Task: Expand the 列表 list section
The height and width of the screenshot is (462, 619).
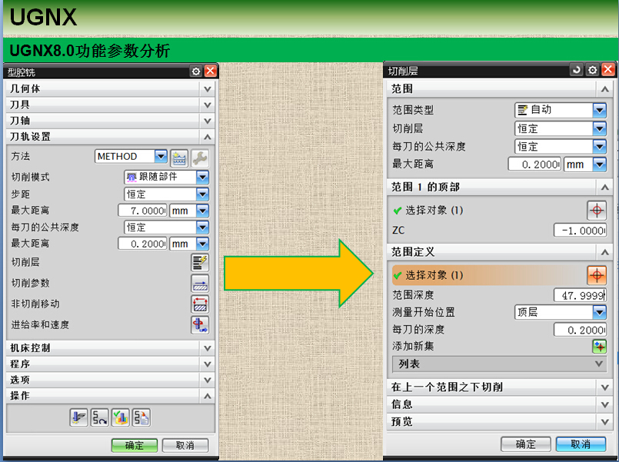Action: click(599, 364)
